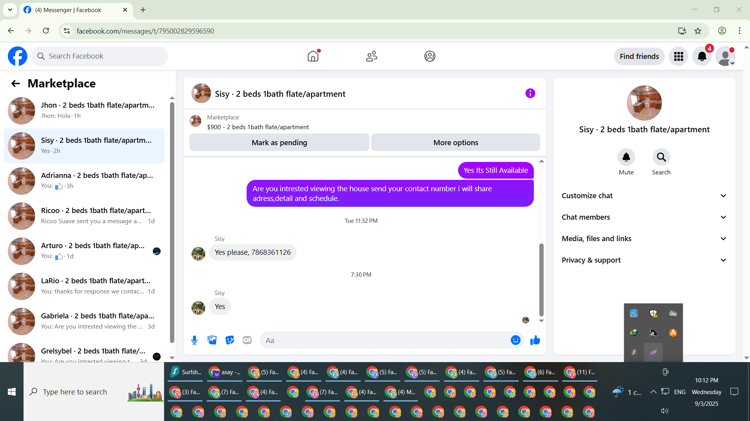Attach a photo file icon
Screen dimensions: 750x421
(212, 340)
